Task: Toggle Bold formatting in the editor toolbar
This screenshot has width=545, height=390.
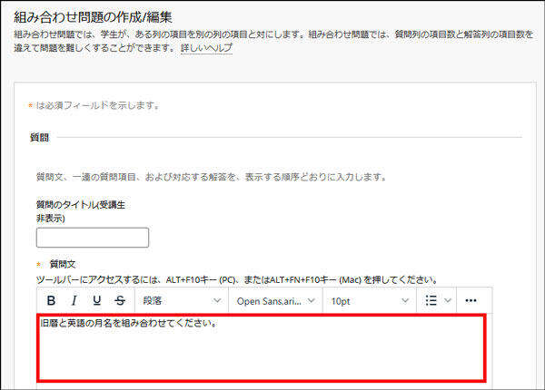Action: coord(51,300)
